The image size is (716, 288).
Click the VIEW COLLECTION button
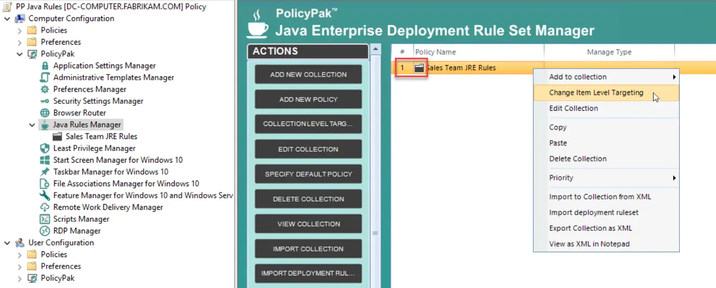pos(308,224)
